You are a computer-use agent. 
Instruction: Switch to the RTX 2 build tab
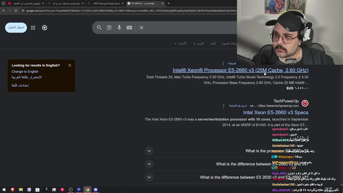(x=105, y=3)
